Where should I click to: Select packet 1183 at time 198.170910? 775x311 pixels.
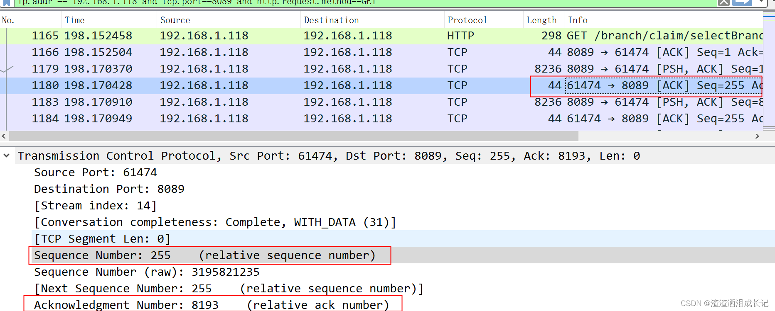(381, 102)
